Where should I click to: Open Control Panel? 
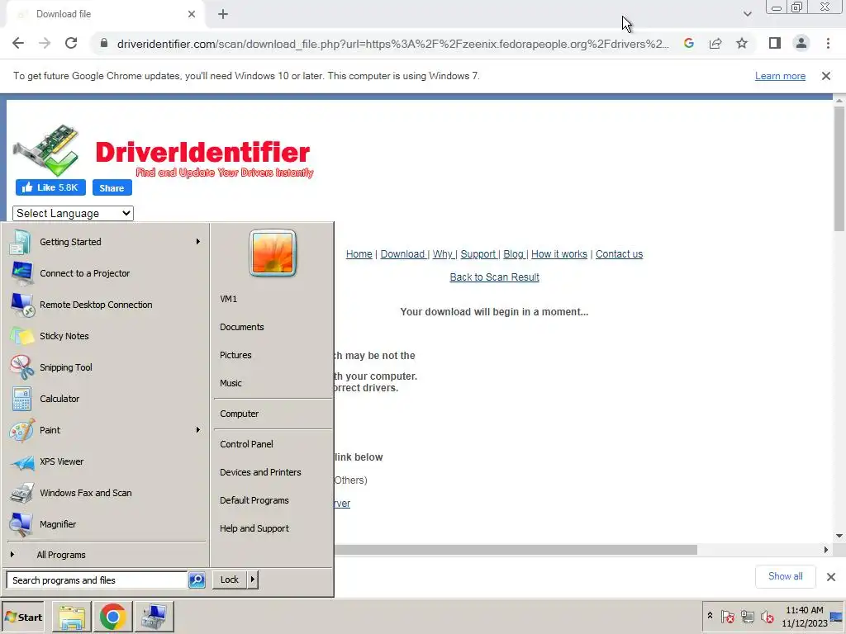click(246, 444)
